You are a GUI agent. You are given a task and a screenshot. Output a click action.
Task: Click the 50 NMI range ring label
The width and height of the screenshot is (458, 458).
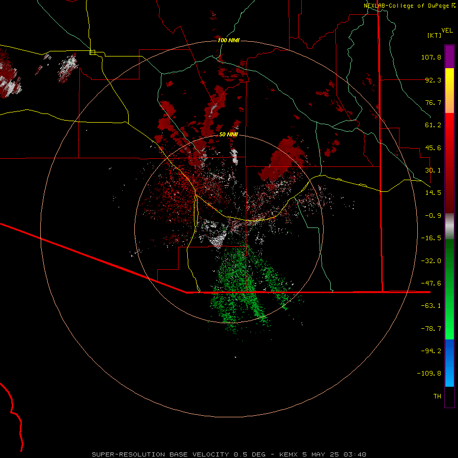click(228, 134)
